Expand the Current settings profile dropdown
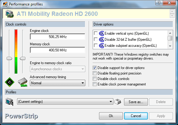The image size is (178, 125). pyautogui.click(x=65, y=102)
